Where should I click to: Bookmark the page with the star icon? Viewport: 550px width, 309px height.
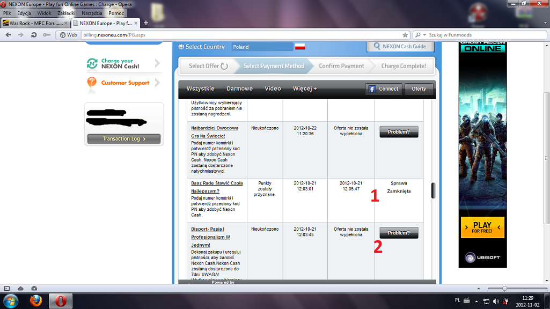(x=405, y=35)
